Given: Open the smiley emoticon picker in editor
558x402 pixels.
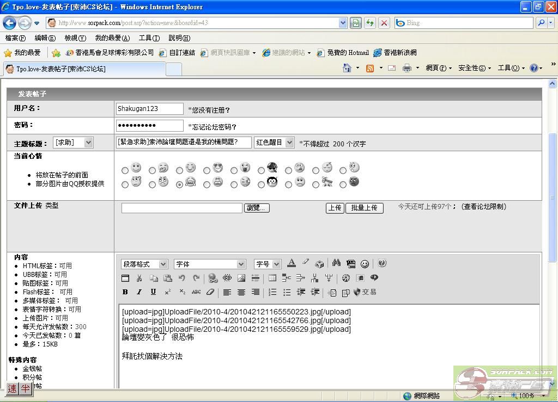Looking at the screenshot, I should pos(365,264).
